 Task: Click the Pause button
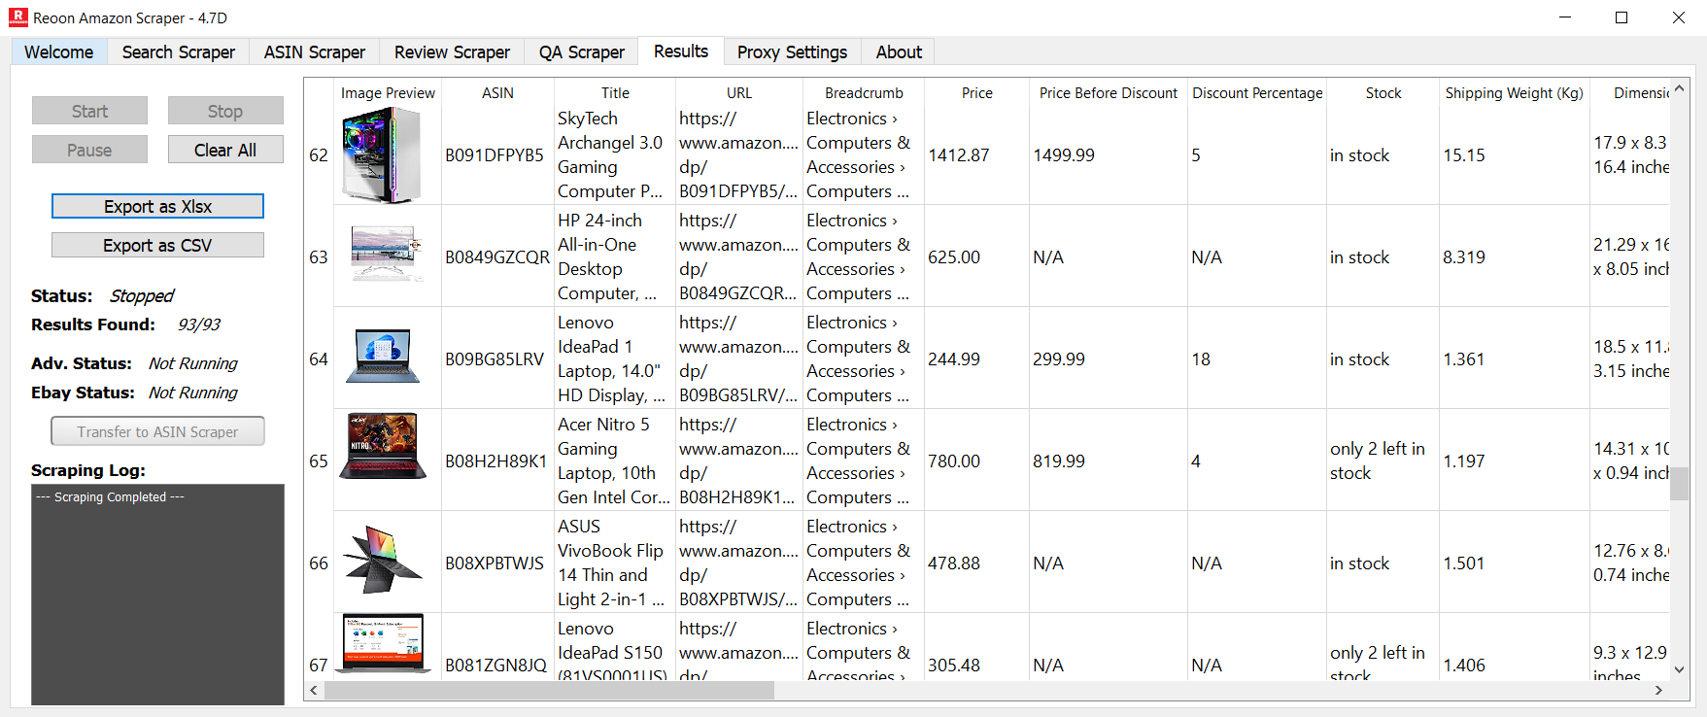click(x=89, y=150)
